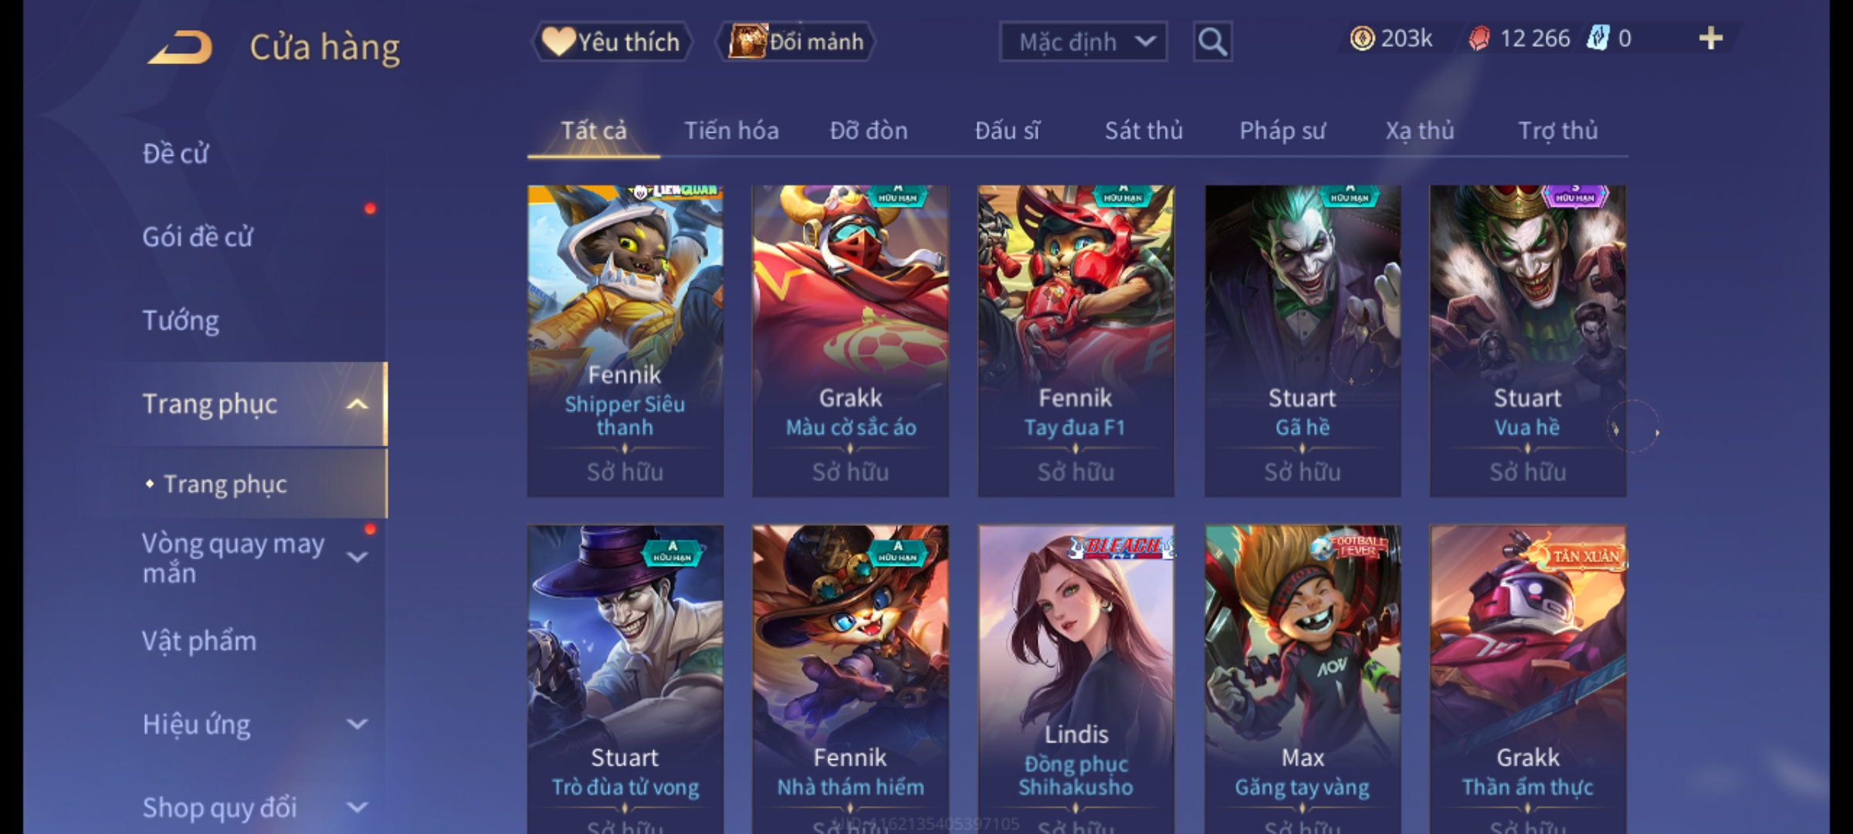Tap the blue voucher icon beside 0
Image resolution: width=1853 pixels, height=834 pixels.
pos(1597,39)
